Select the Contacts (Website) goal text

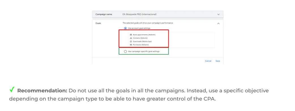coord(140,38)
